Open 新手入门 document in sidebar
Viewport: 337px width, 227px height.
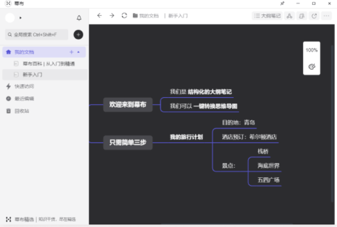[x=45, y=75]
